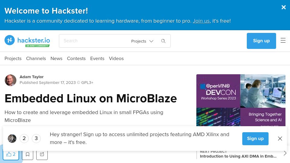Click the hackster.io logo
290x163 pixels.
point(27,41)
